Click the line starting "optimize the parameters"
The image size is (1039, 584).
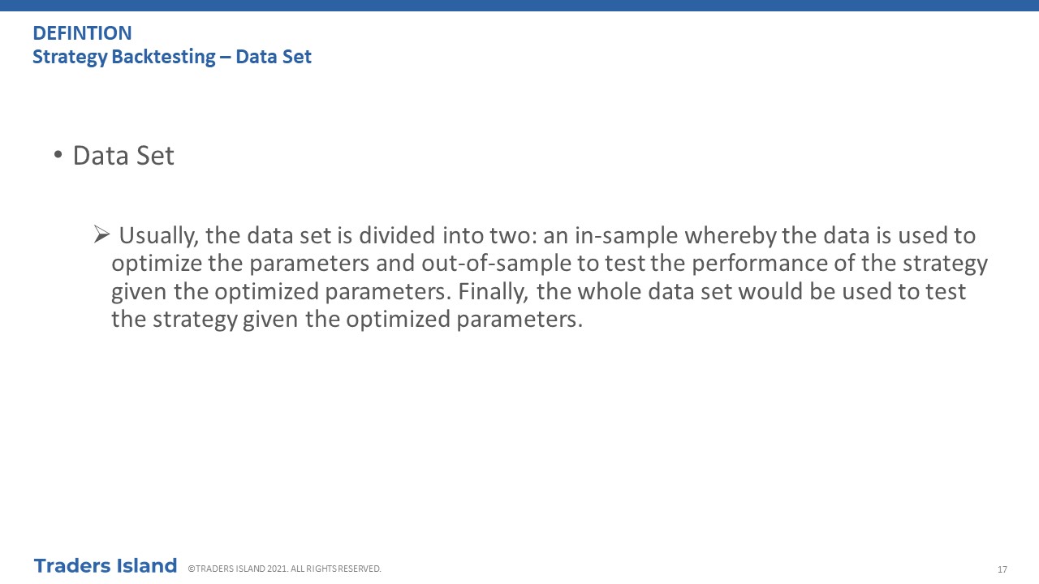550,264
